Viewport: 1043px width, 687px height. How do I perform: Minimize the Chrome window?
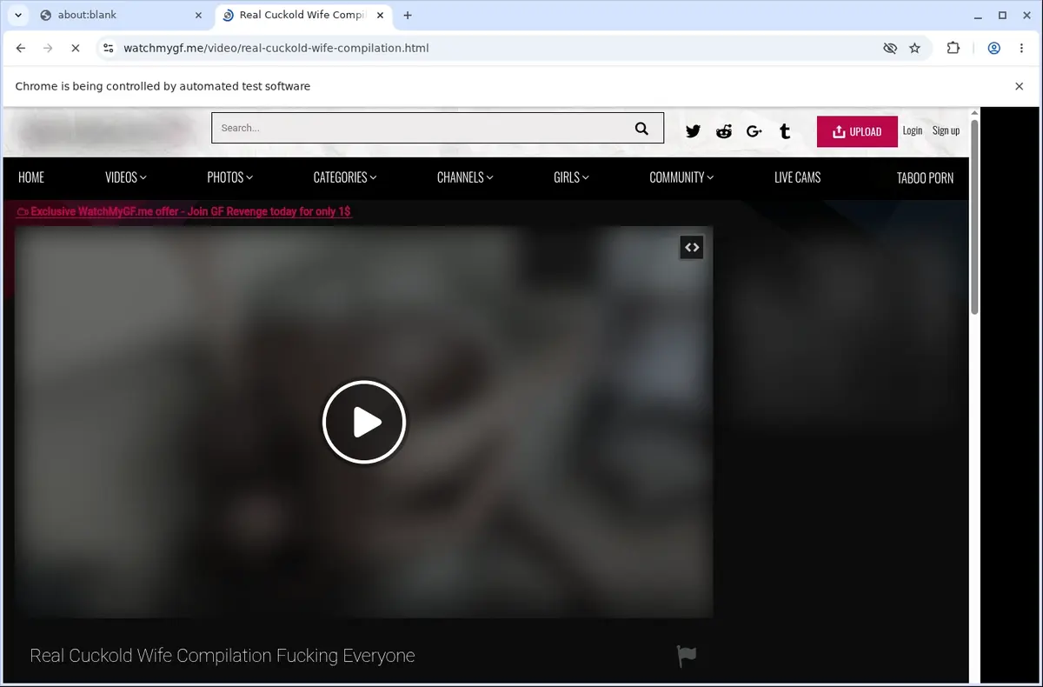pyautogui.click(x=976, y=15)
